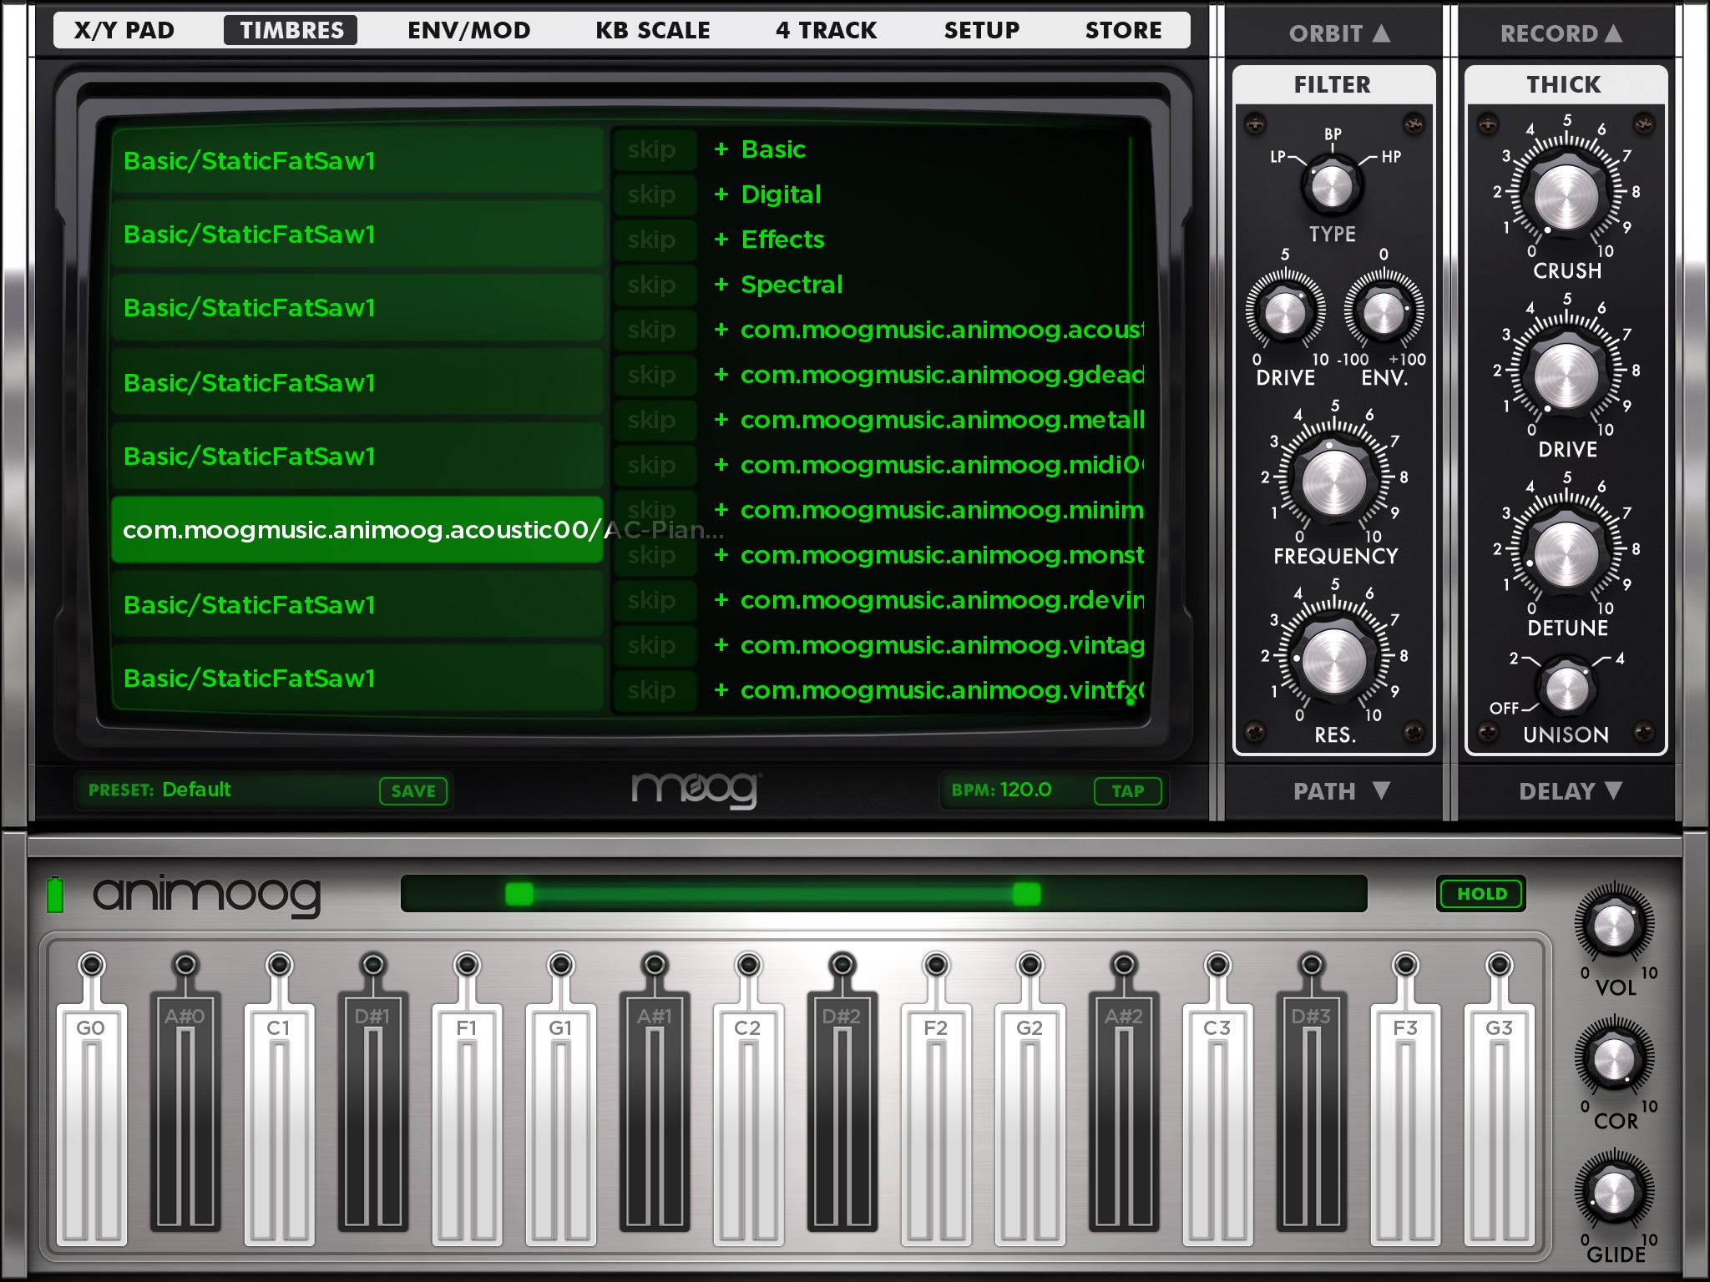Click the Filter Env knob

(1384, 312)
